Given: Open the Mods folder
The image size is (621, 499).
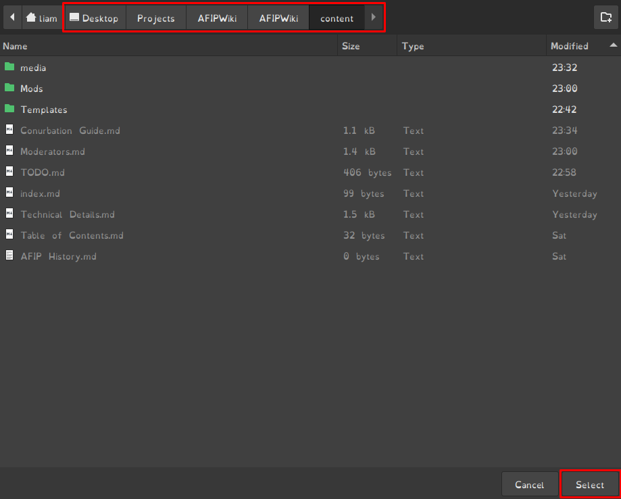Looking at the screenshot, I should tap(31, 89).
